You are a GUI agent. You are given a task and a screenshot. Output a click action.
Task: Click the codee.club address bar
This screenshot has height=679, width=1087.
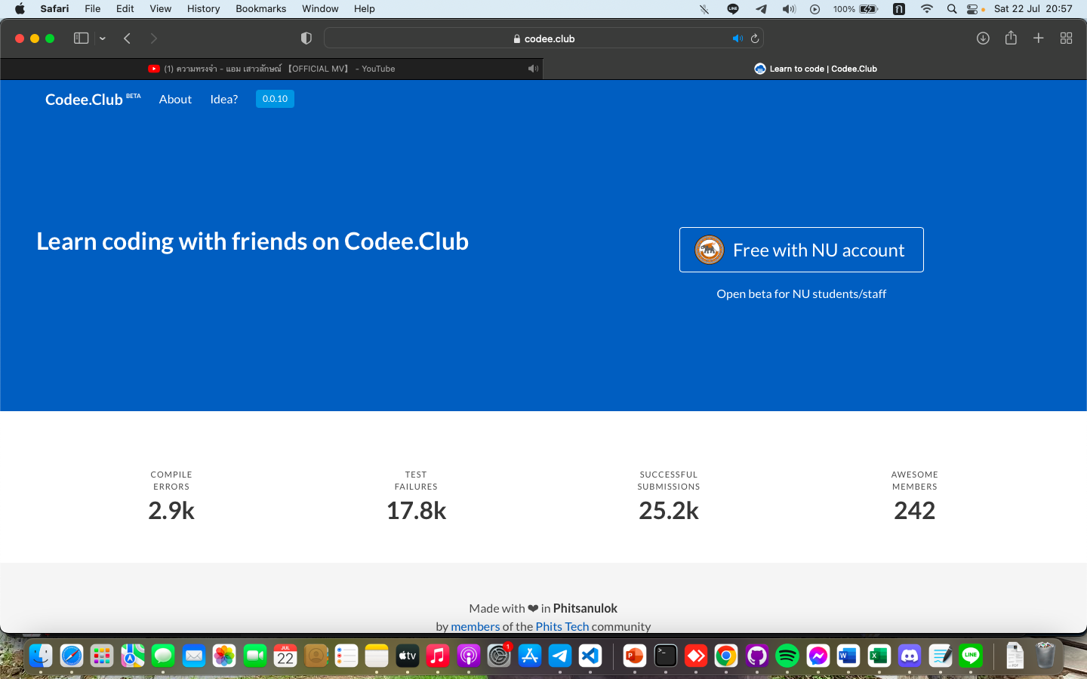click(x=543, y=38)
